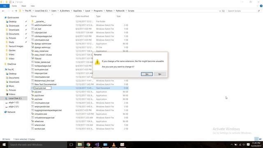Expand the address bar history dropdown
This screenshot has width=263, height=148.
[x=220, y=11]
